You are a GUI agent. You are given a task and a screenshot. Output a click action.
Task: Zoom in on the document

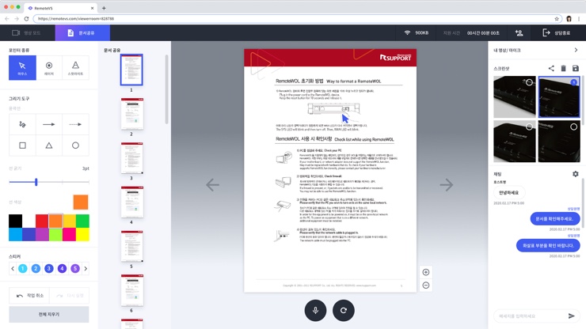point(426,272)
